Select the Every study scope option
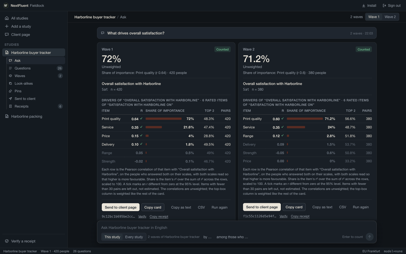406x254 pixels. click(134, 237)
